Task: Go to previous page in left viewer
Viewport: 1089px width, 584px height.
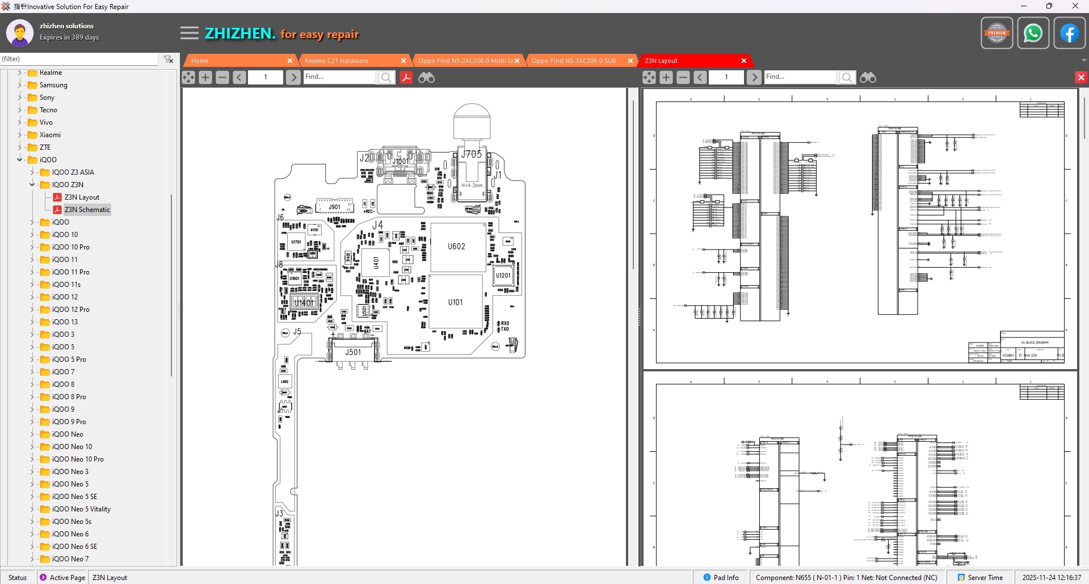Action: pyautogui.click(x=239, y=77)
